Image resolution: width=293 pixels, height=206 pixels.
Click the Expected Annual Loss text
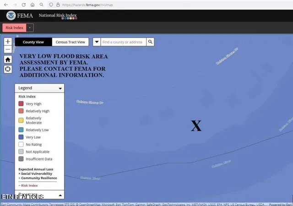[x=36, y=169]
